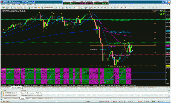The height and width of the screenshot is (103, 171).
Task: Open the Insert menu
Action: click(13, 5)
